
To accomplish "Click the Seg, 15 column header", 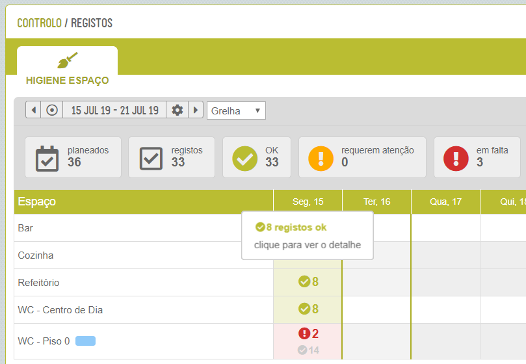I will 308,201.
